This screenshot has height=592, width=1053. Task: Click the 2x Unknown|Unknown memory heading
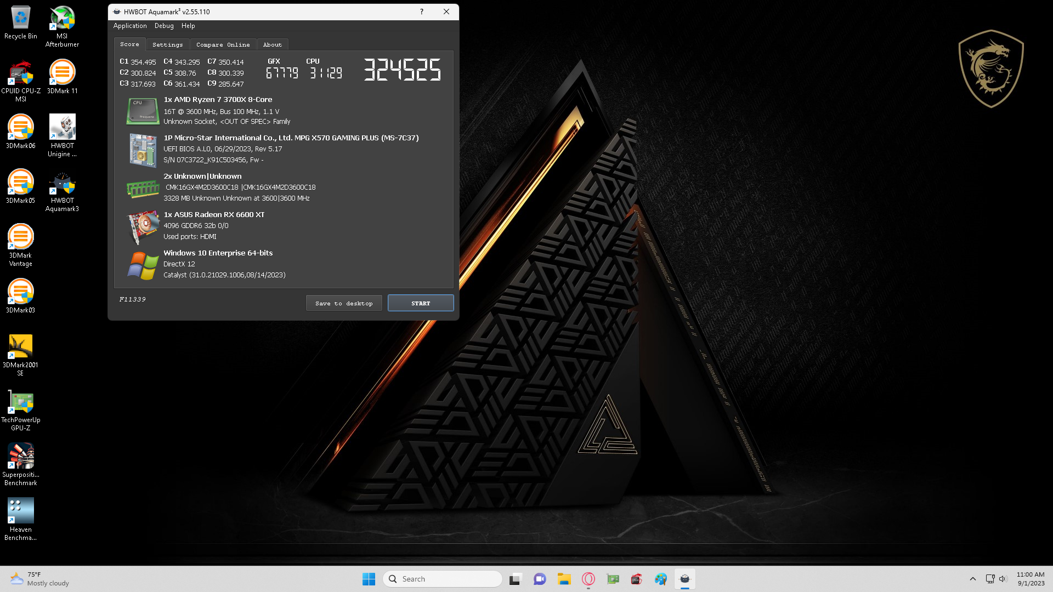[x=202, y=177]
